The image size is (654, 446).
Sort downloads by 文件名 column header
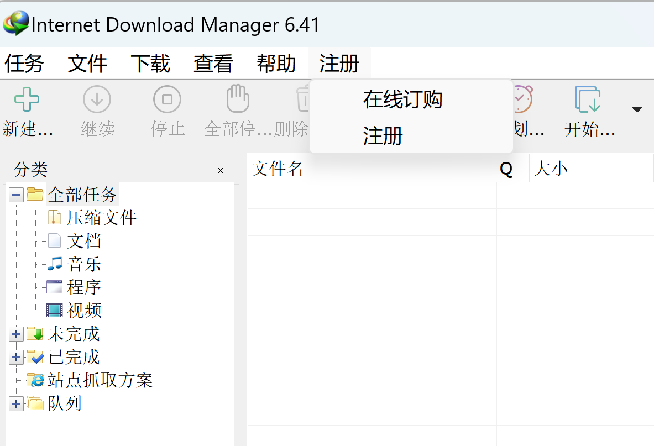(x=370, y=169)
